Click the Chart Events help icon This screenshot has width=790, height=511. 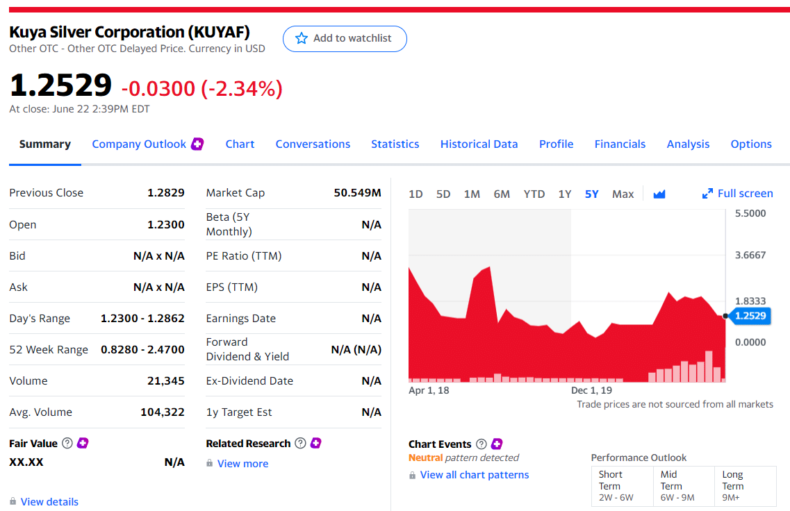point(481,444)
